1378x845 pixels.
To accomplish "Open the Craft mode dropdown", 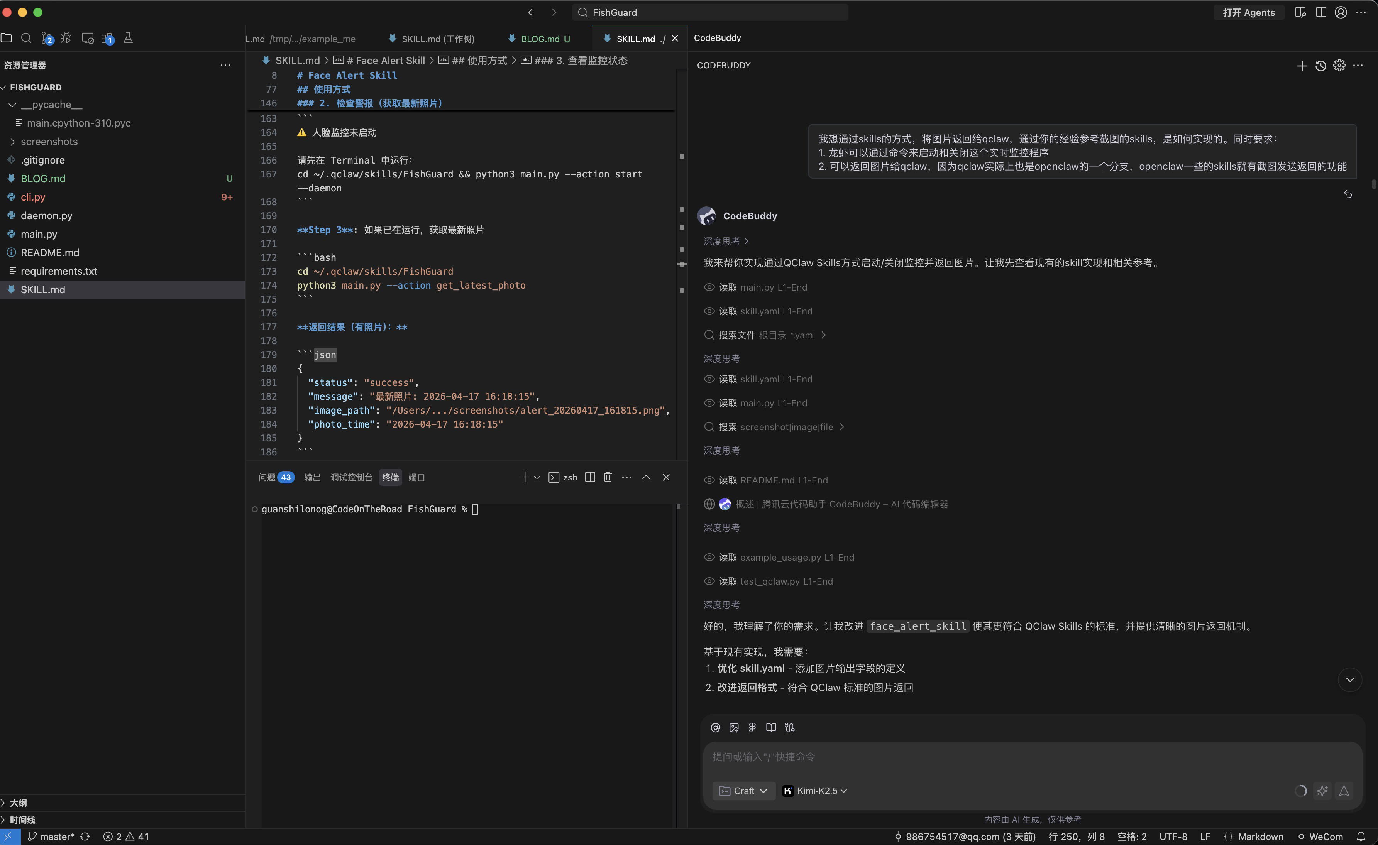I will pyautogui.click(x=743, y=791).
